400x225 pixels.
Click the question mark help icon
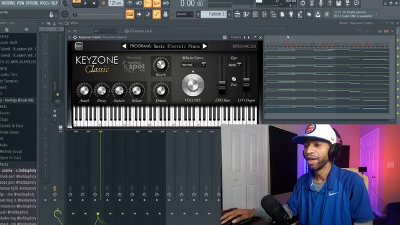[x=329, y=3]
